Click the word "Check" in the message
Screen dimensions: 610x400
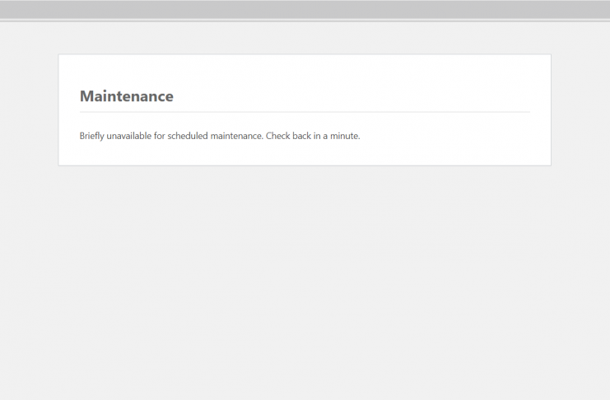[278, 136]
